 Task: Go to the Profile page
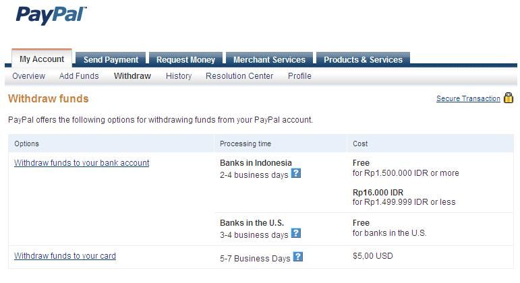299,76
